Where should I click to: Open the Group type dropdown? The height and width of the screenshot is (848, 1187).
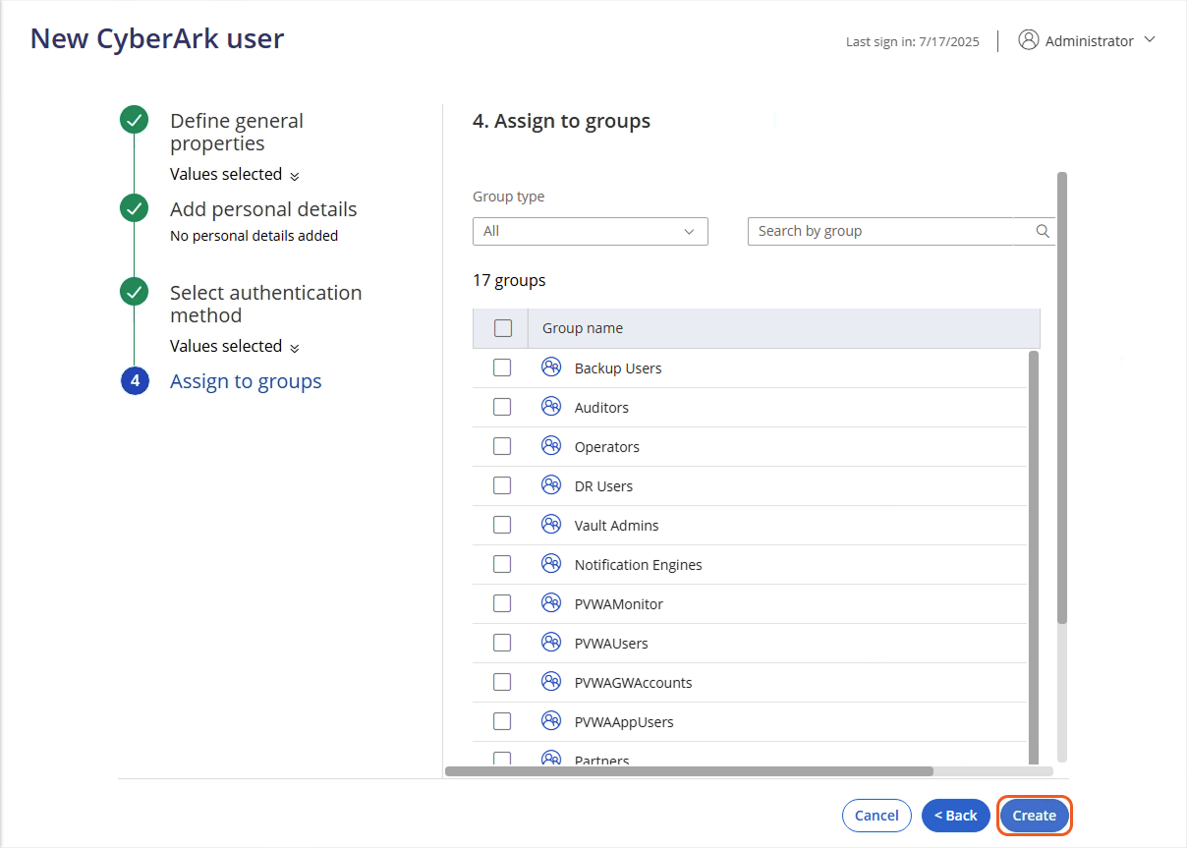[x=590, y=232]
